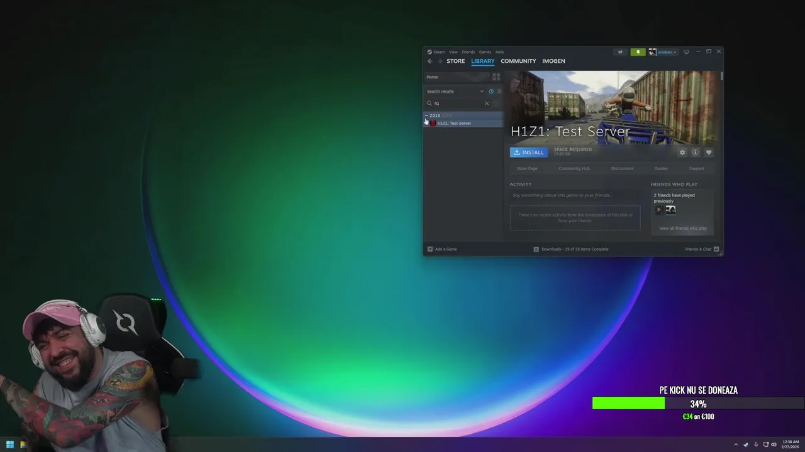The height and width of the screenshot is (452, 805).
Task: Add H1Z1: Test Server to favorites heart
Action: tap(709, 153)
